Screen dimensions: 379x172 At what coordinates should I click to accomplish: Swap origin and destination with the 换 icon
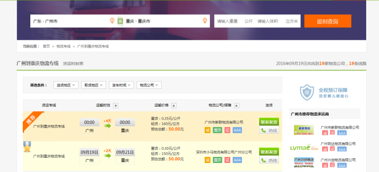tap(120, 21)
